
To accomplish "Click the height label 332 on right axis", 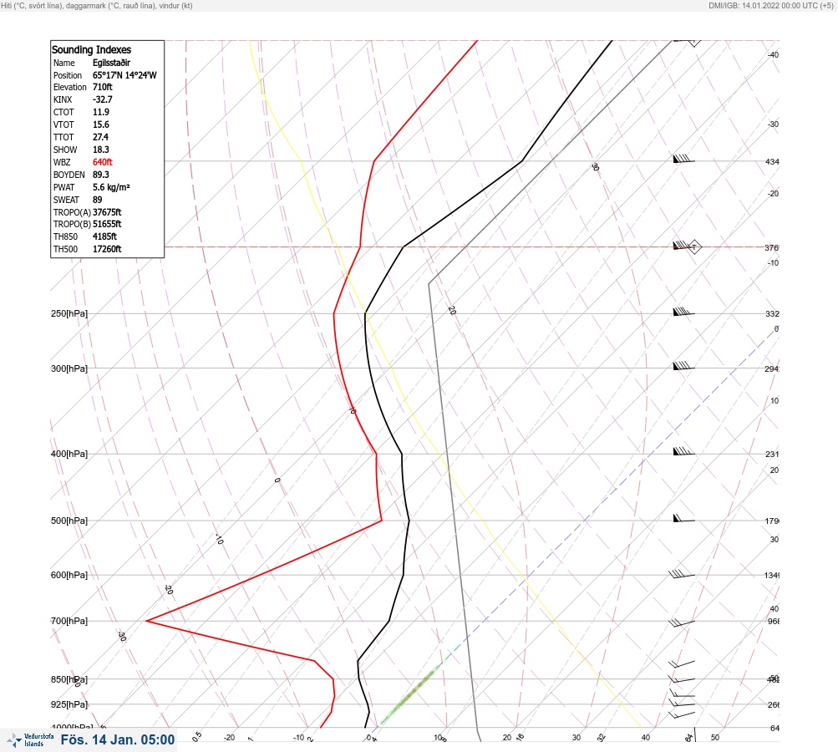I will tap(772, 313).
